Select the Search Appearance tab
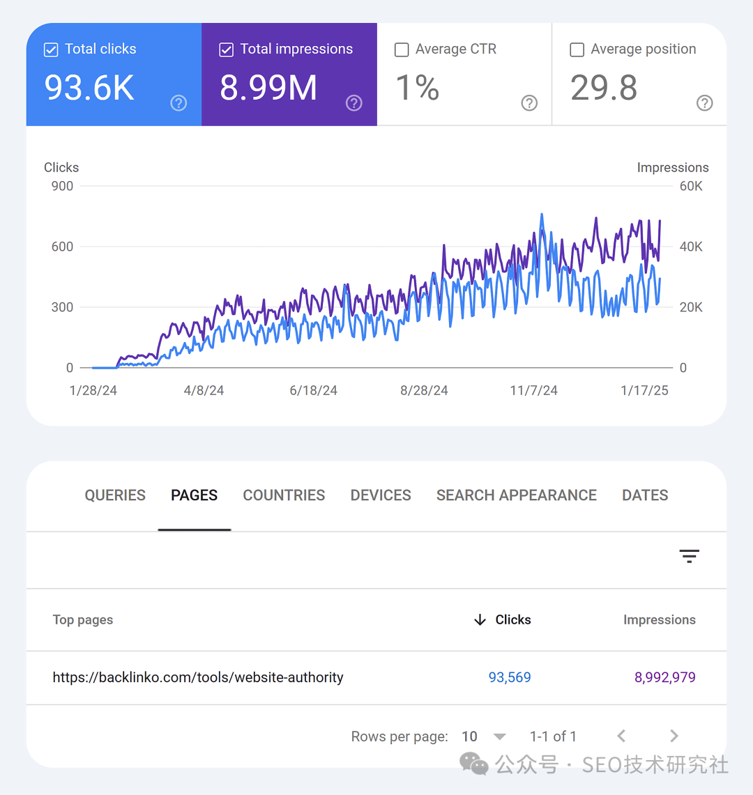Screen dimensions: 753x795 [516, 495]
